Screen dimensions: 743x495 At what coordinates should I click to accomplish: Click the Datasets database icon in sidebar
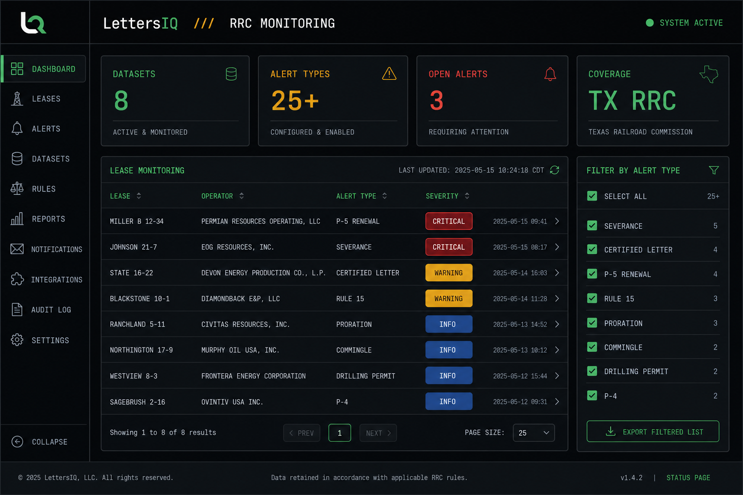coord(17,159)
